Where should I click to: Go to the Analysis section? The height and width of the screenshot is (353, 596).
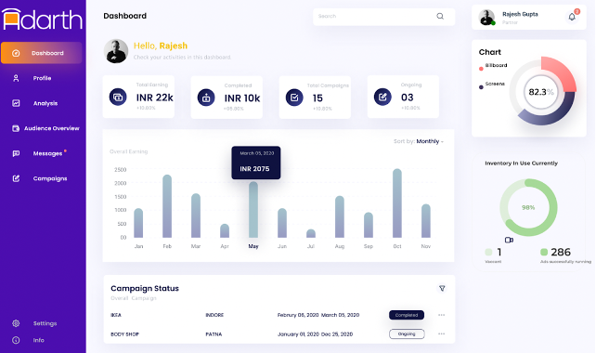pos(45,103)
